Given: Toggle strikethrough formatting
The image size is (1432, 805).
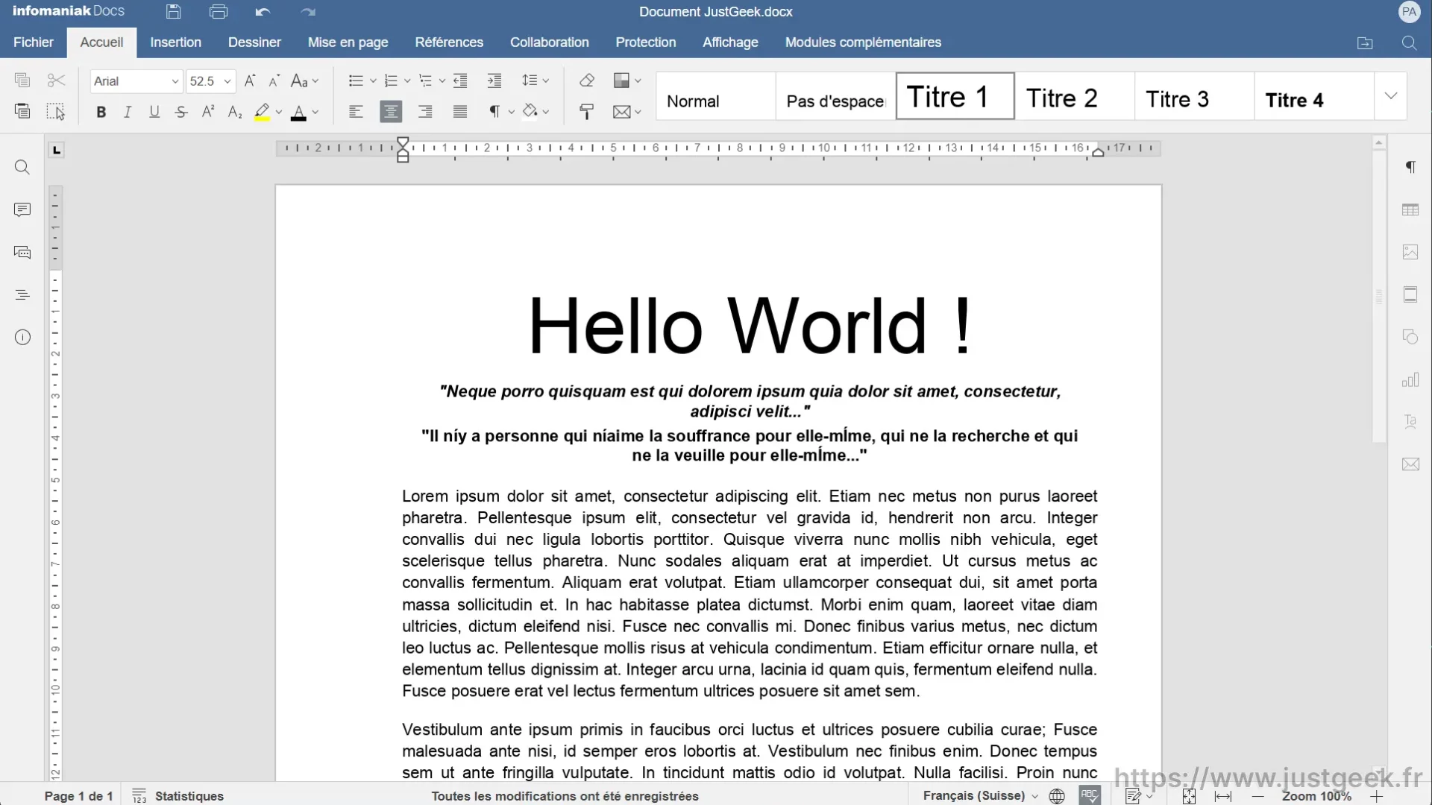Looking at the screenshot, I should click(x=181, y=112).
